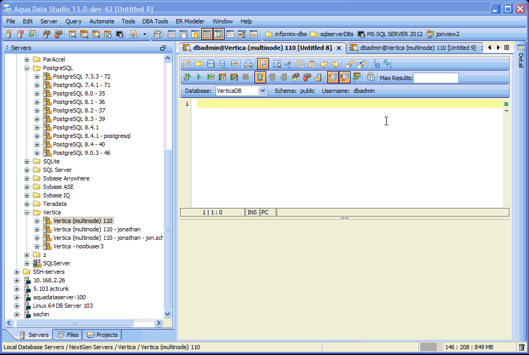The height and width of the screenshot is (355, 529).
Task: Click the jonview2 shortcut button
Action: click(443, 34)
